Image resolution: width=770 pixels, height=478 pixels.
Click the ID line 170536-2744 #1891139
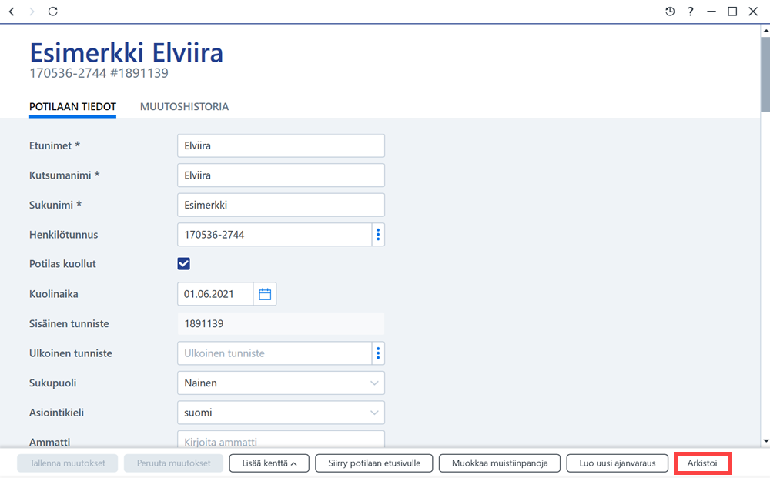pyautogui.click(x=99, y=73)
